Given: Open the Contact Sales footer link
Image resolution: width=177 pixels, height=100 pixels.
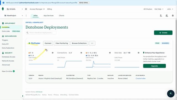Looking at the screenshot, I should tap(74, 95).
